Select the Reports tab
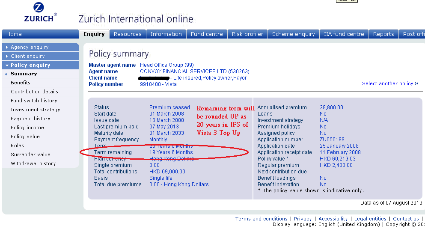 [x=383, y=34]
